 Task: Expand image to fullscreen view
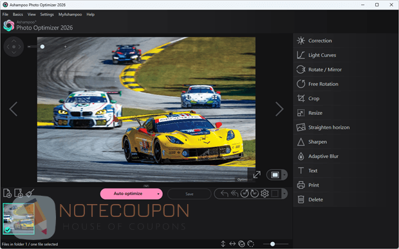257,175
